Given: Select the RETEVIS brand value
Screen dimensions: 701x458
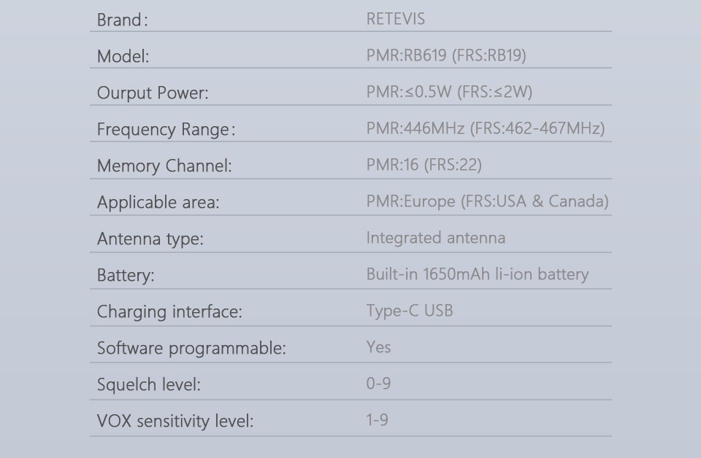Looking at the screenshot, I should (396, 19).
